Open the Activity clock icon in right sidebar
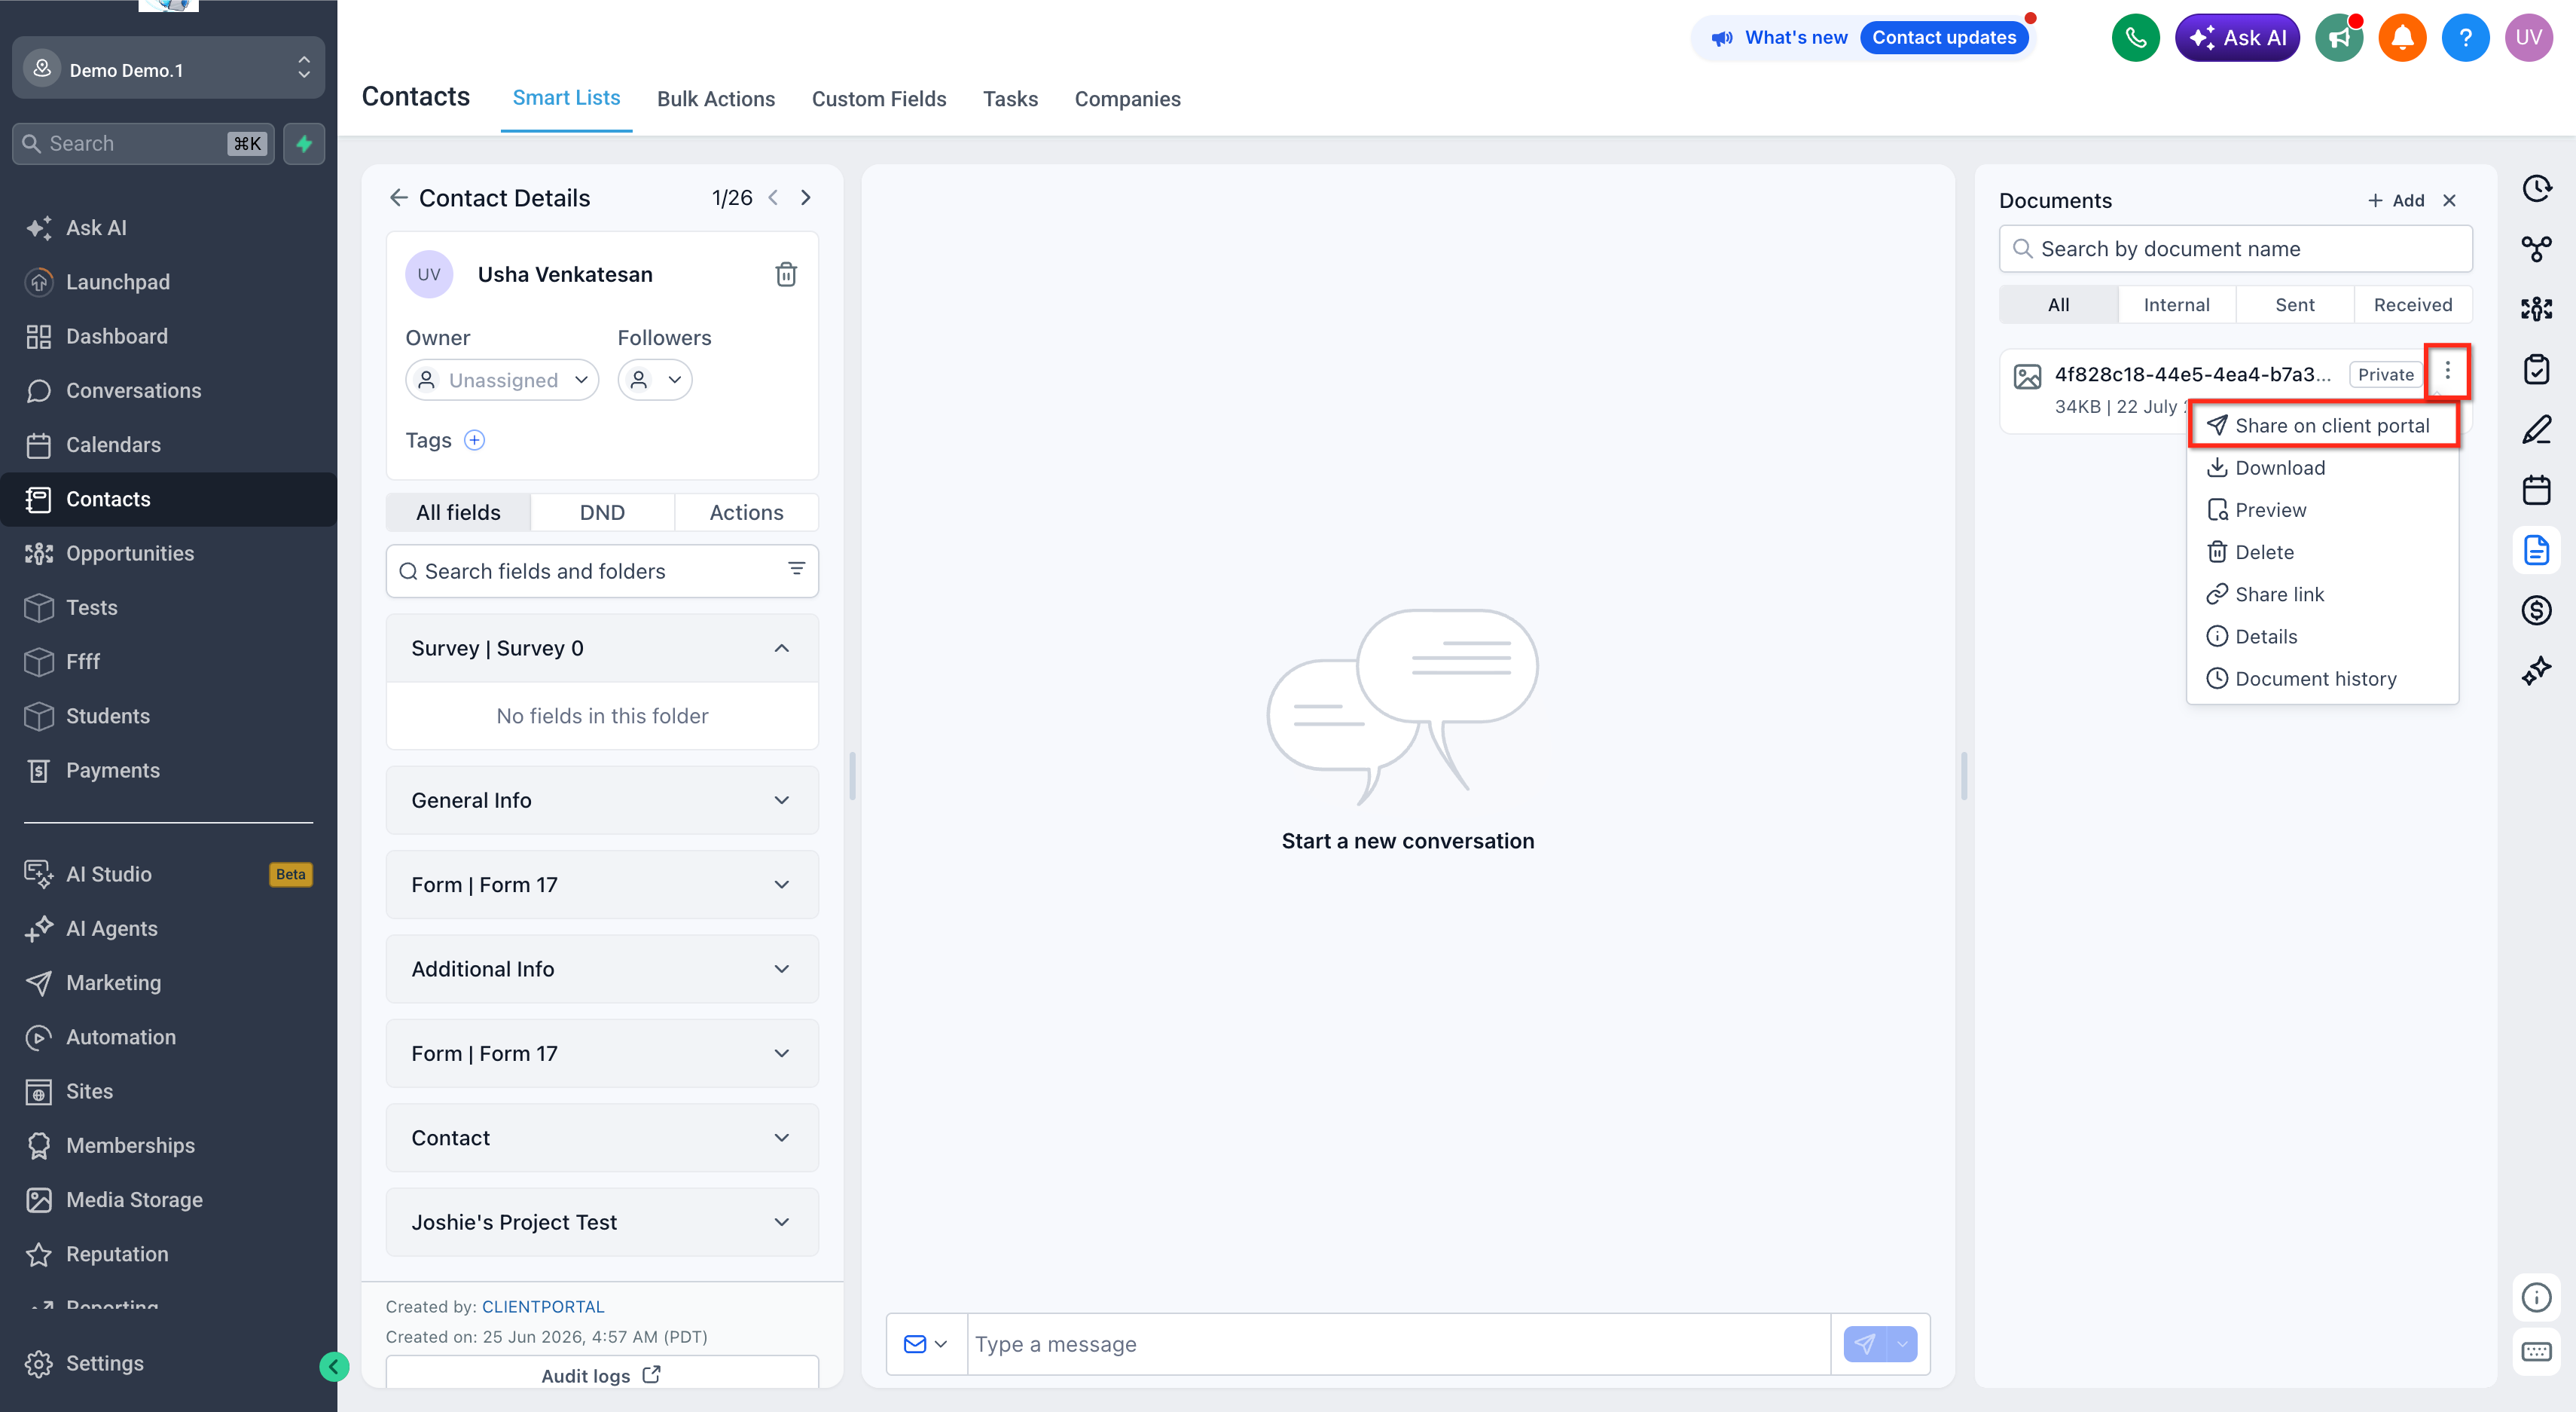The height and width of the screenshot is (1412, 2576). pyautogui.click(x=2536, y=188)
